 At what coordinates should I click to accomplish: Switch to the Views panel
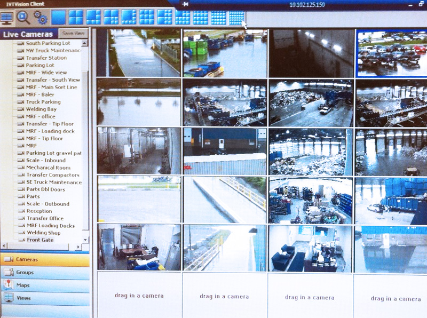pos(45,298)
